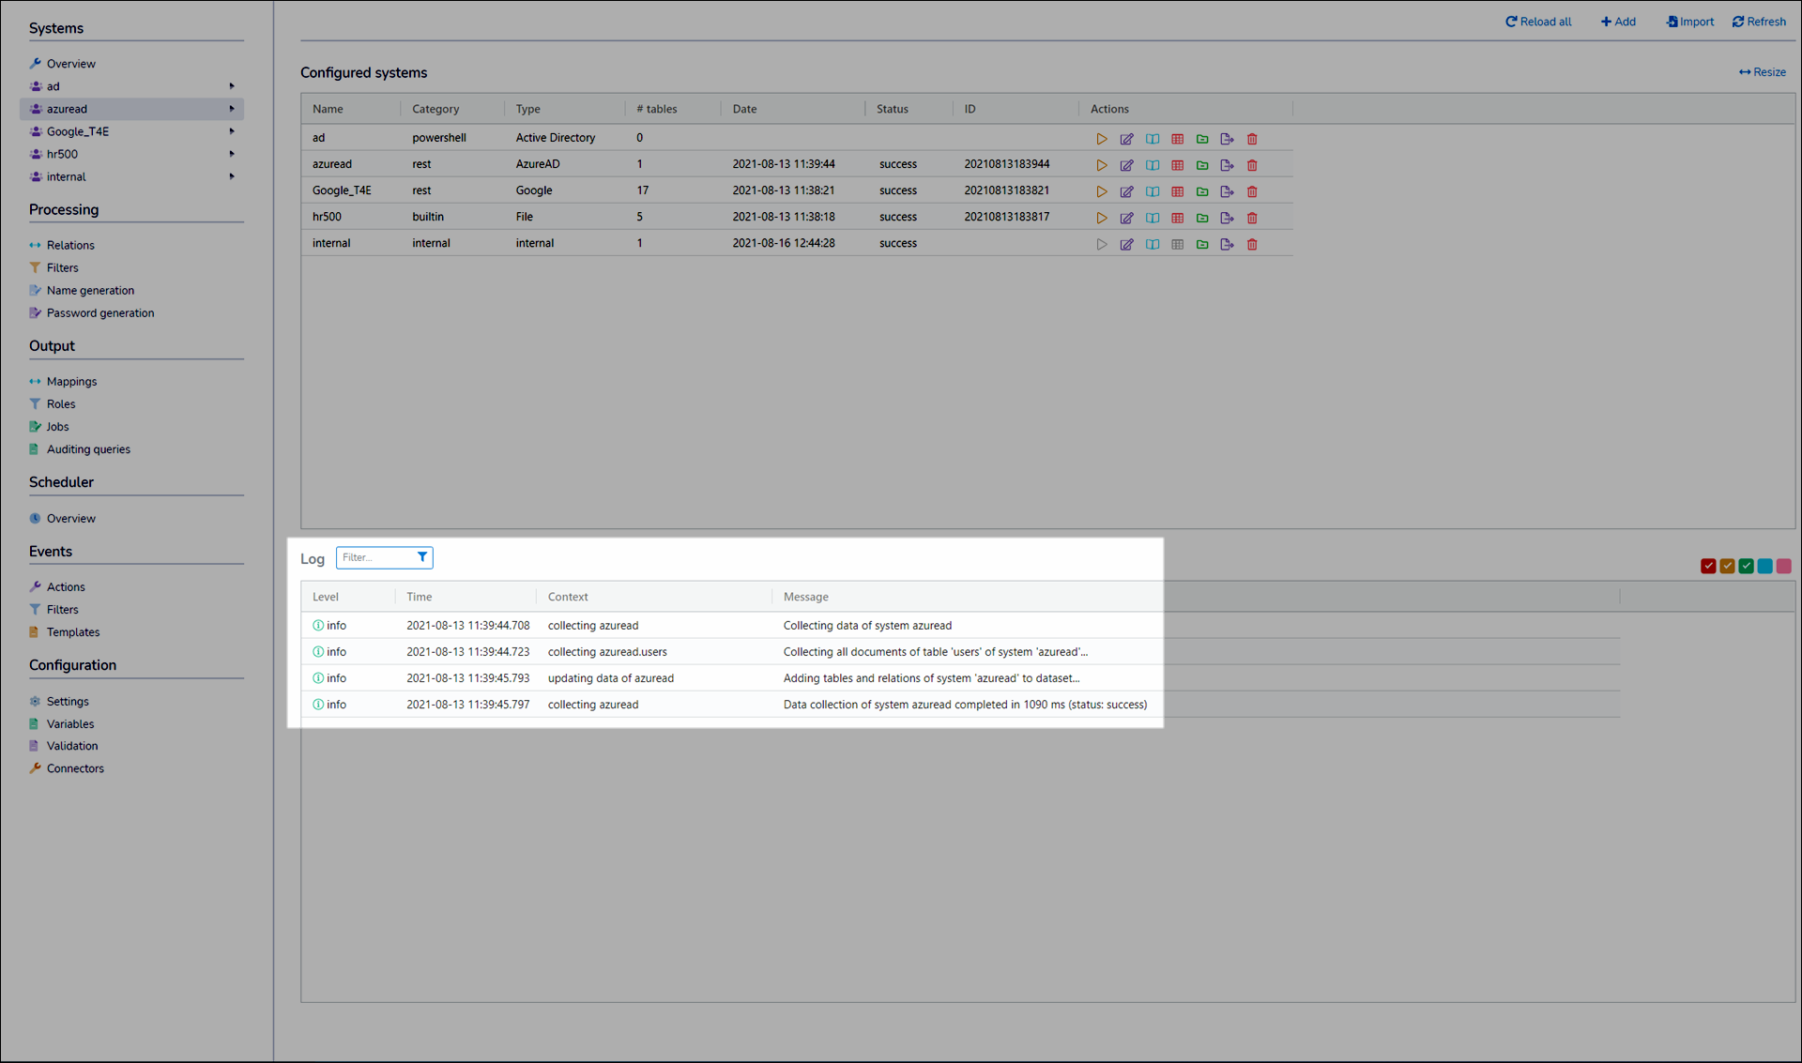The image size is (1802, 1063).
Task: Uncheck the red log level checkbox
Action: pos(1708,566)
